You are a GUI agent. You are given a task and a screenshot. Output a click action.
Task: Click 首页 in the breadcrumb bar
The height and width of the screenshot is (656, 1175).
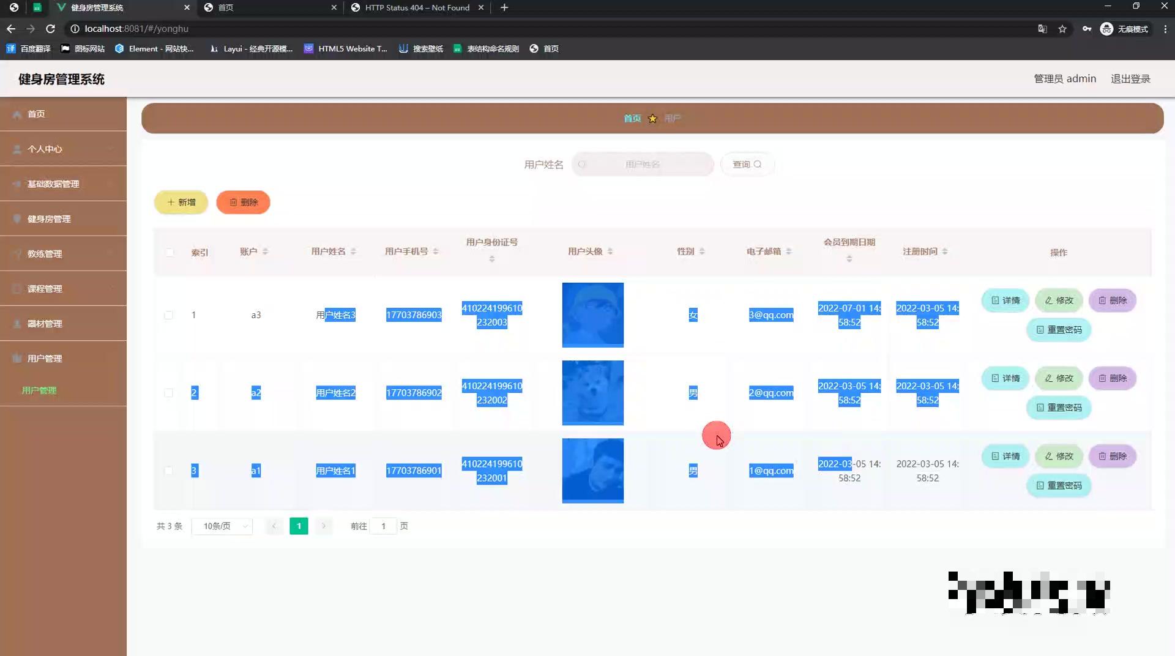[632, 118]
